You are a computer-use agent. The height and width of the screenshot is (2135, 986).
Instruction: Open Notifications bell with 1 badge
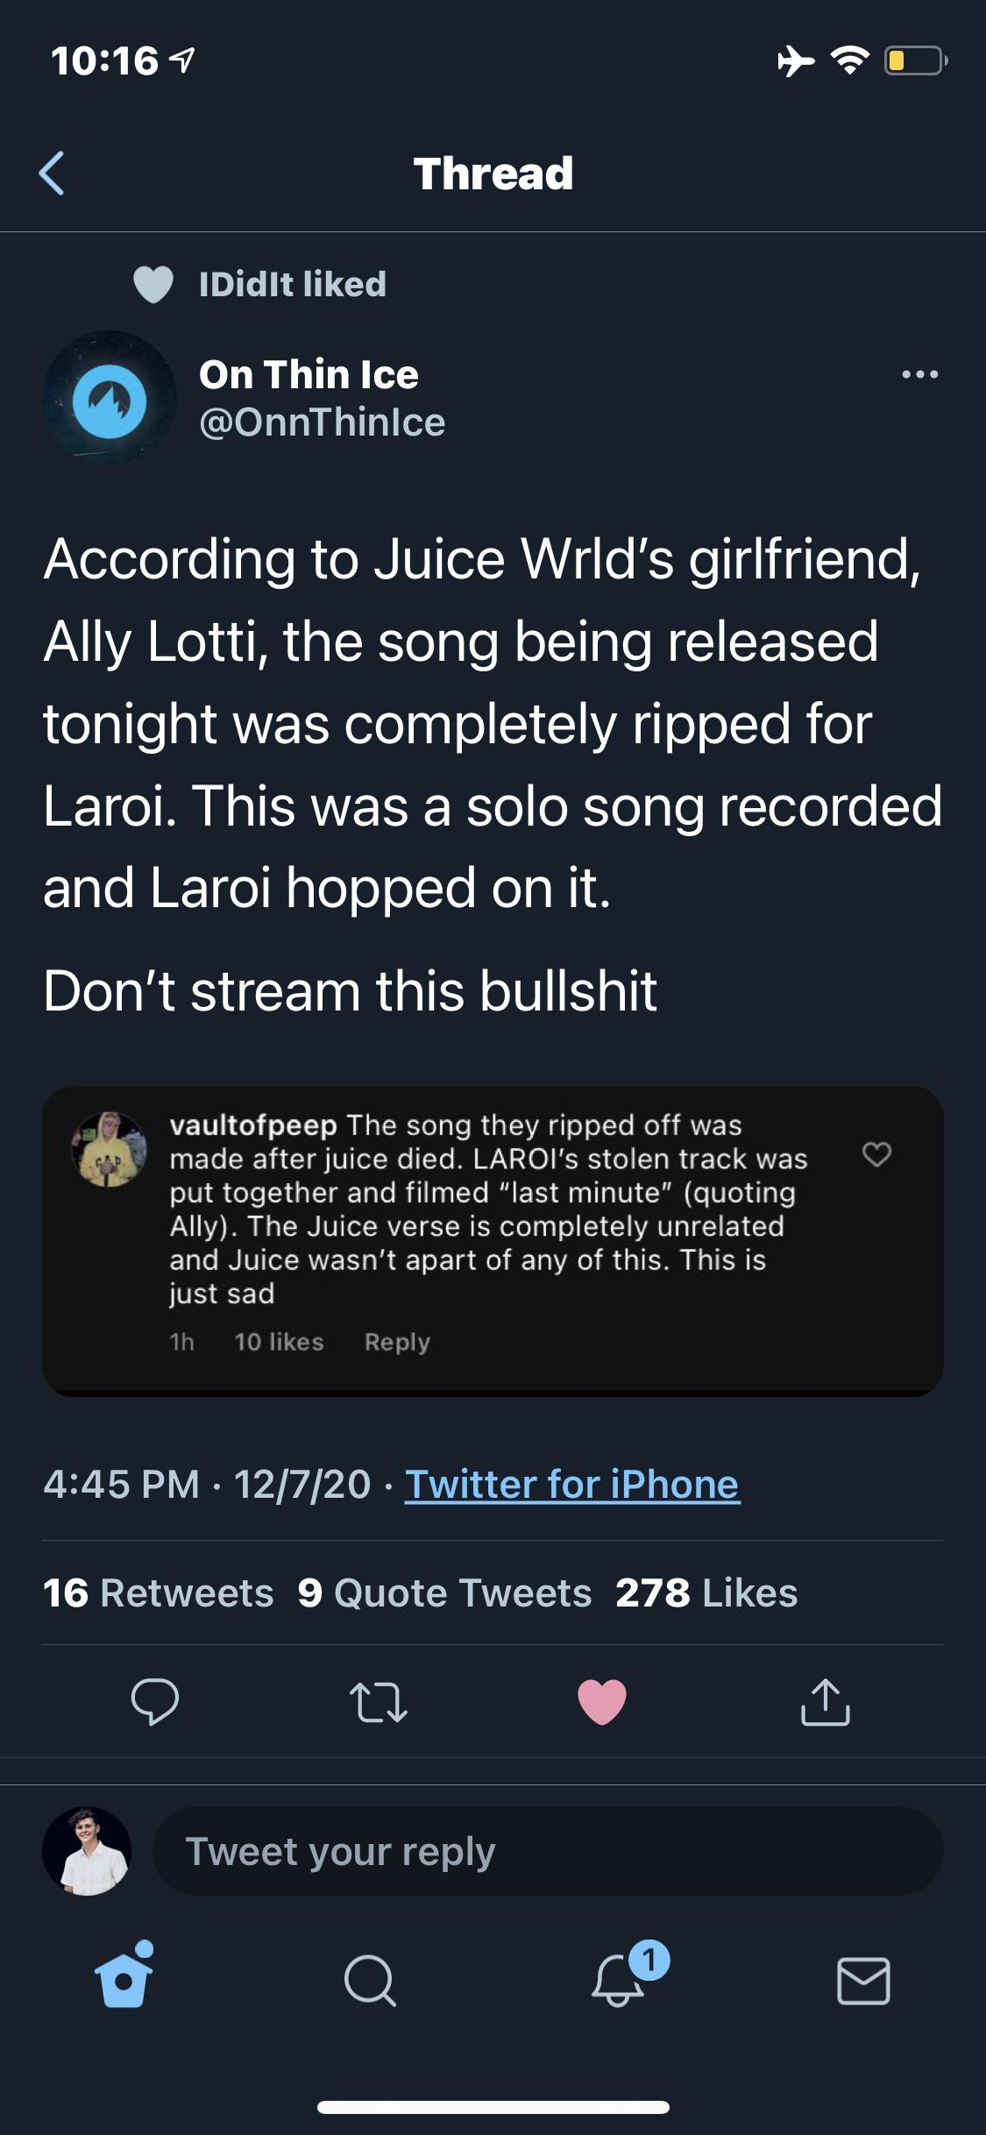(624, 1975)
